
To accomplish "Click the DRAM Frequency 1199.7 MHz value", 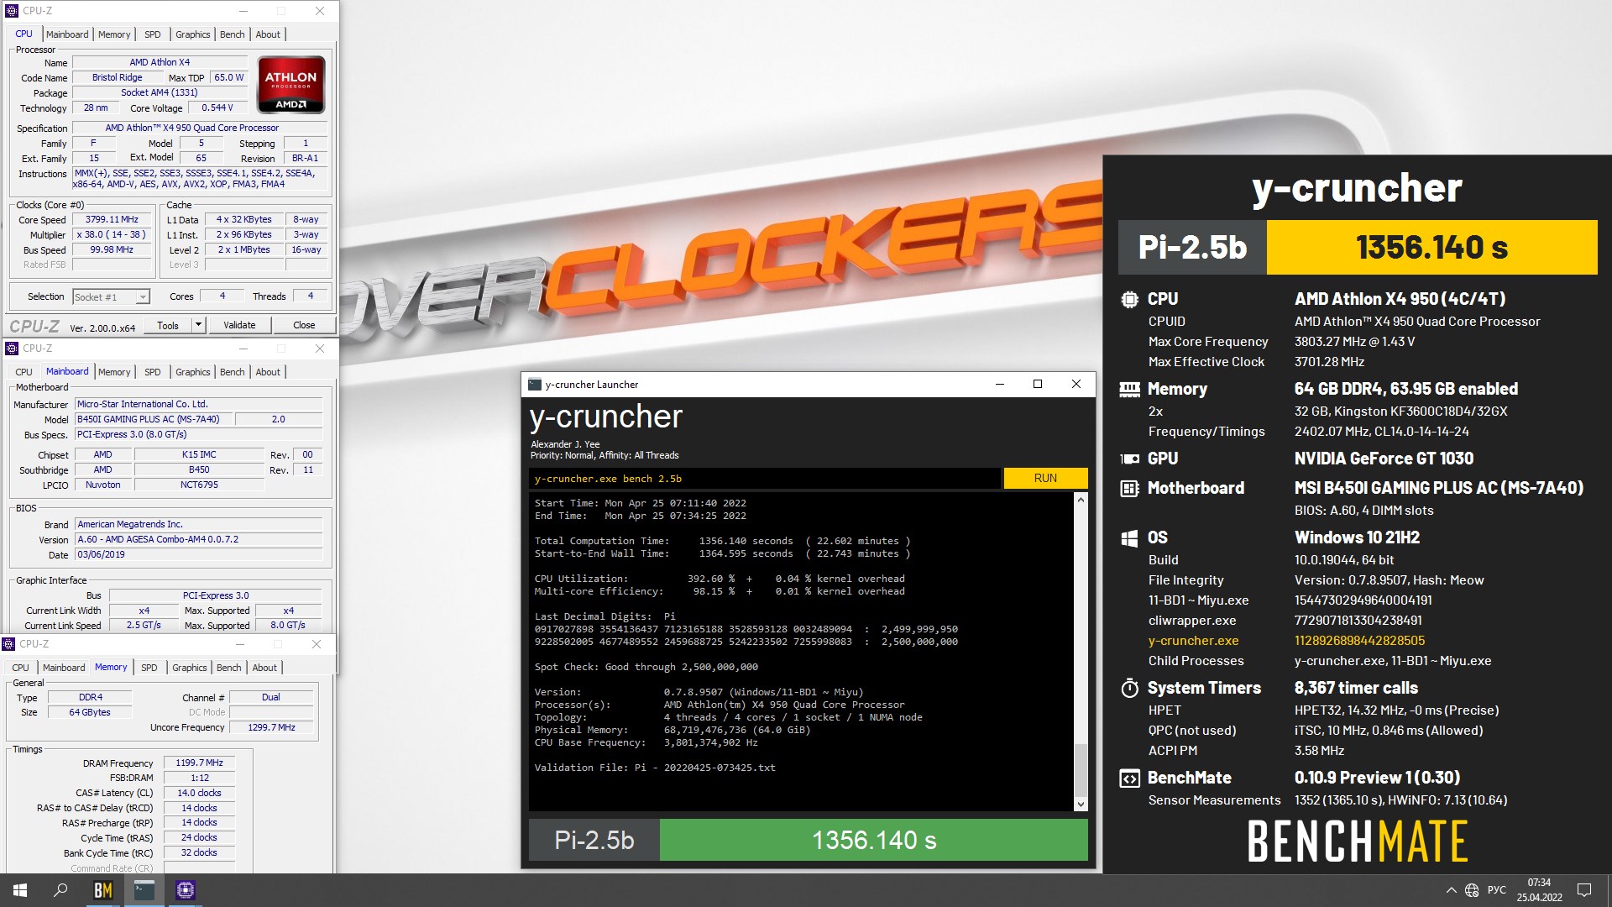I will [199, 763].
